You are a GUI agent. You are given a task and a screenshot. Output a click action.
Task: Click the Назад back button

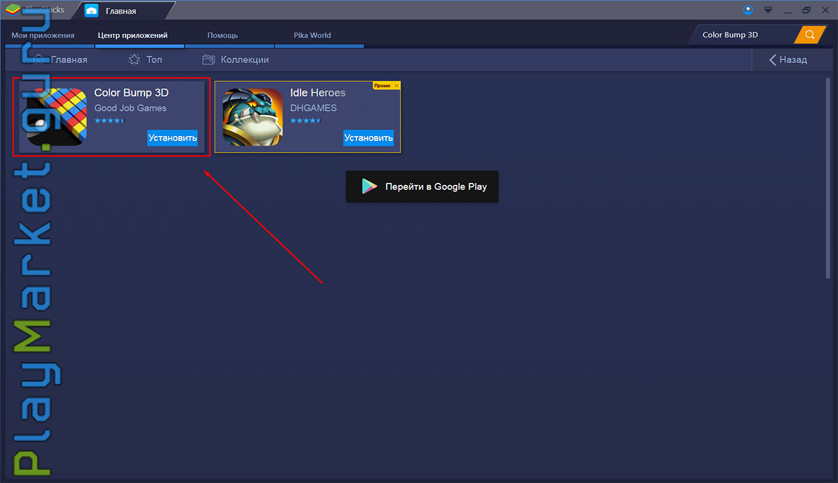(788, 59)
